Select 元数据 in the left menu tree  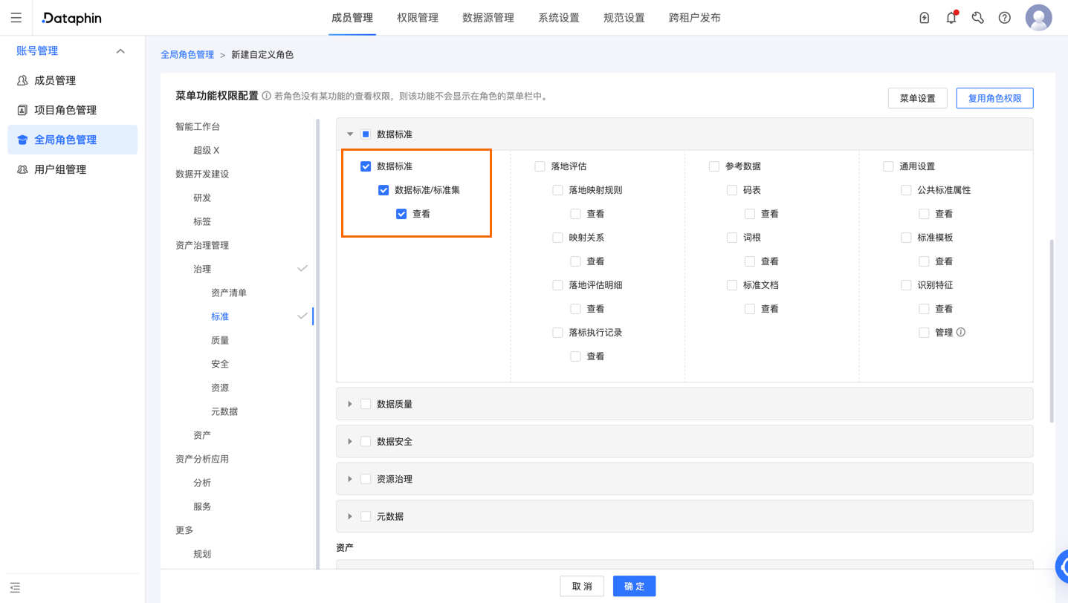point(224,411)
